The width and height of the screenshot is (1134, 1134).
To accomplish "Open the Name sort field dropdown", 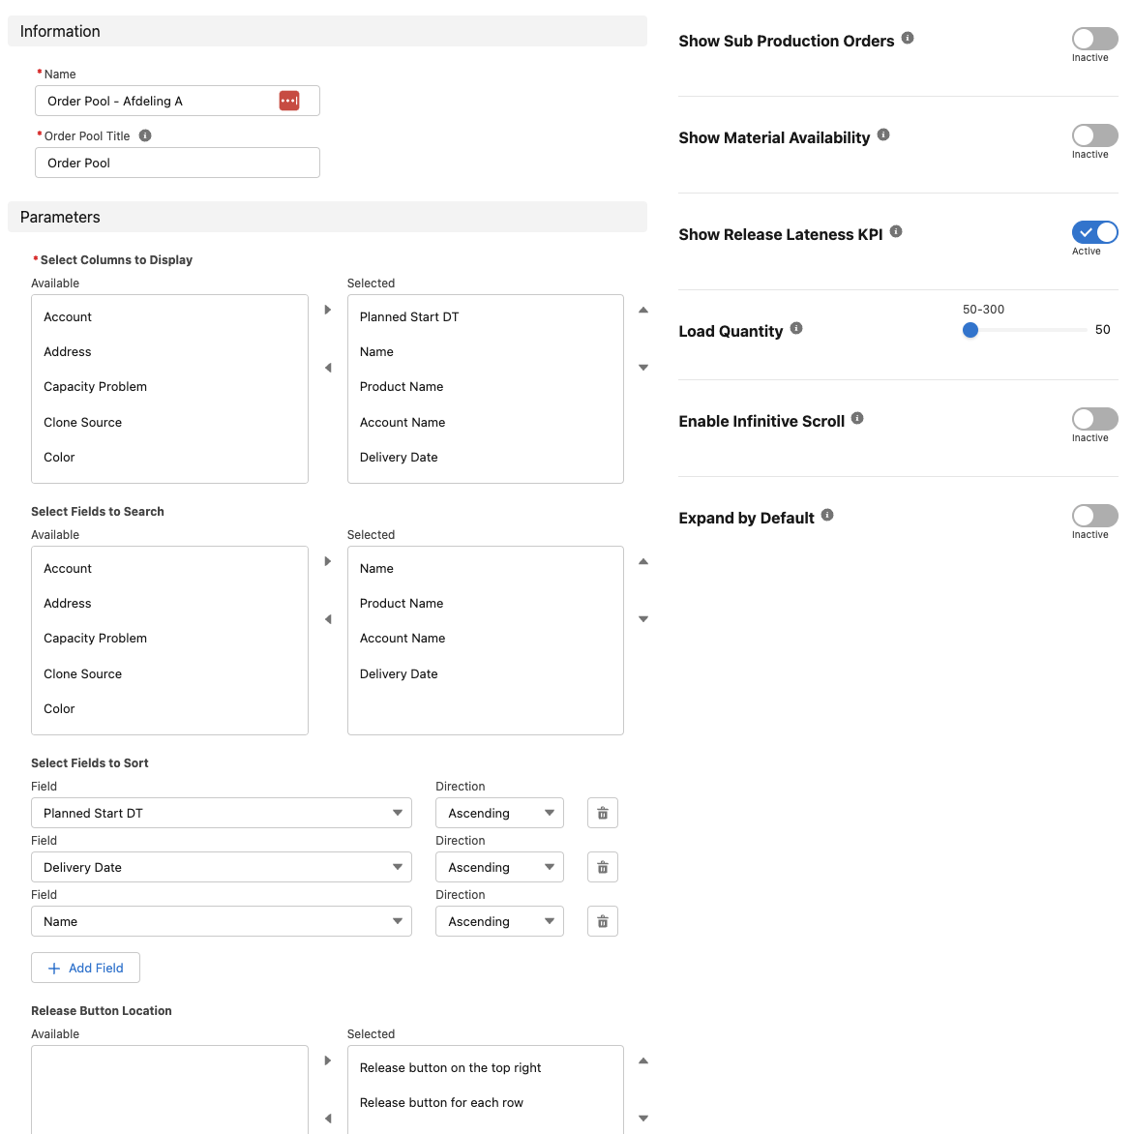I will 222,921.
